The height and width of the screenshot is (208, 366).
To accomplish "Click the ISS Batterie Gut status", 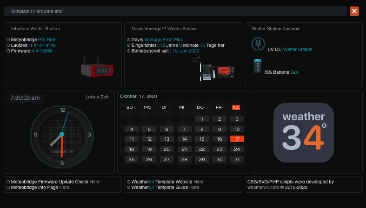I will tap(281, 72).
